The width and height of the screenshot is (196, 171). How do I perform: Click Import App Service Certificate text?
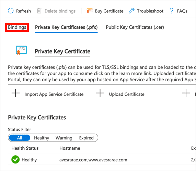[54, 94]
